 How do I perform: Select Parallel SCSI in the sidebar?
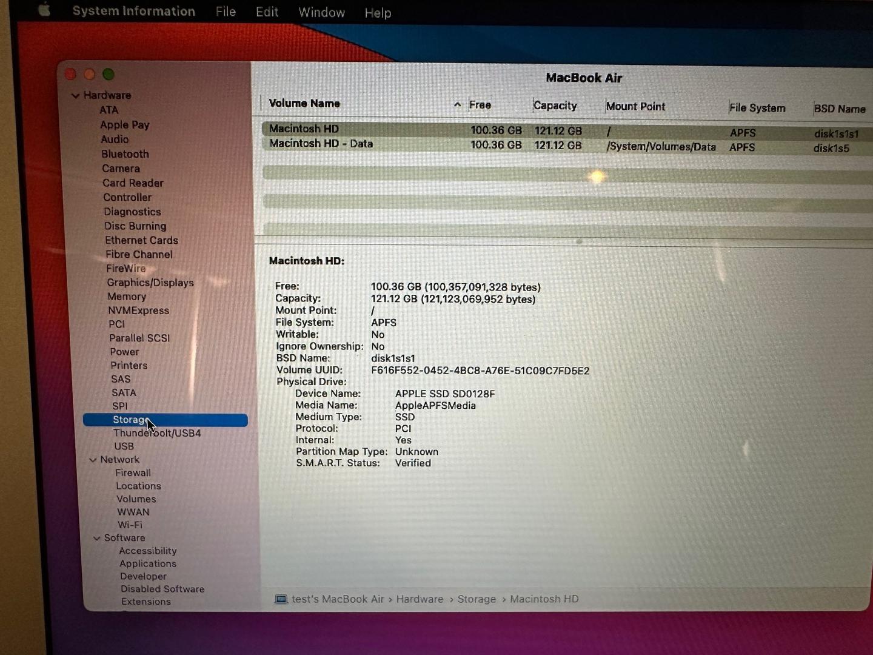click(139, 338)
